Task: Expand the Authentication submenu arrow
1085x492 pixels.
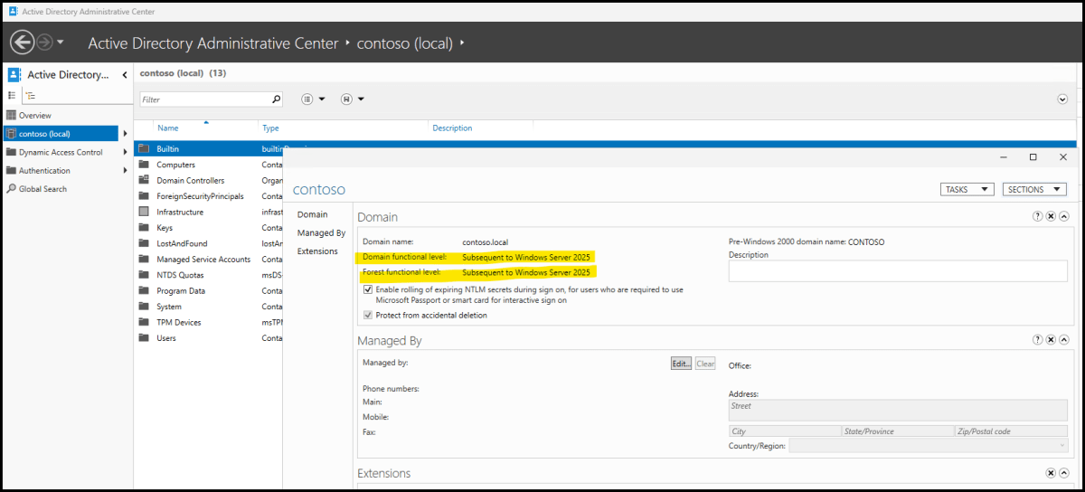Action: point(125,170)
